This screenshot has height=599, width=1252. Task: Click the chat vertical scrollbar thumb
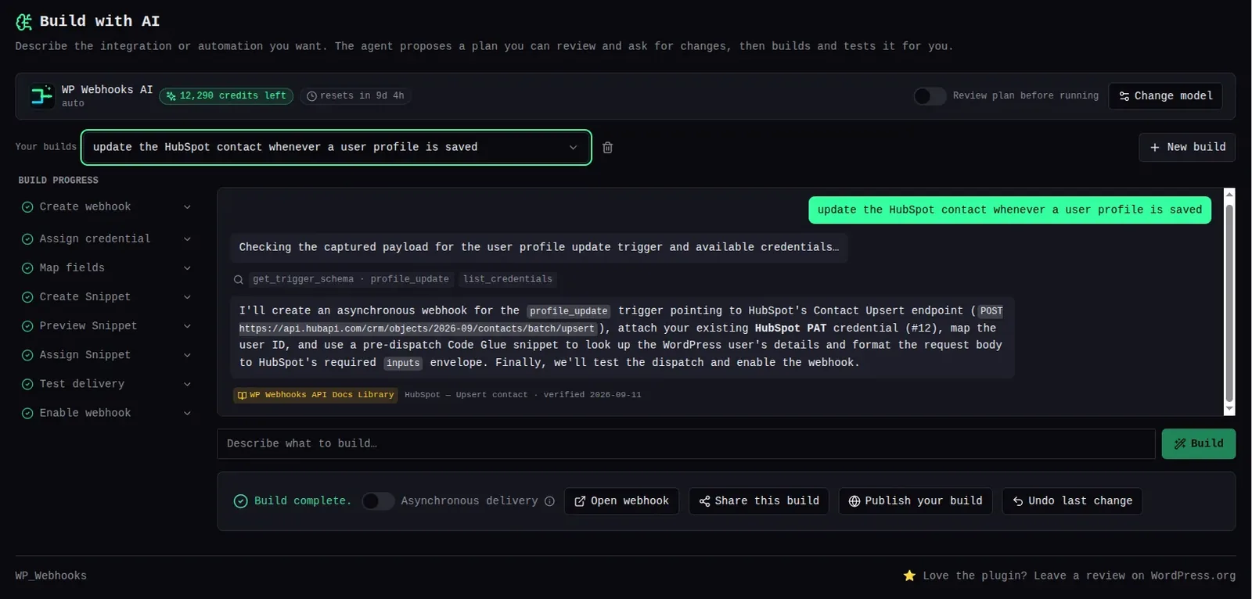coord(1229,303)
